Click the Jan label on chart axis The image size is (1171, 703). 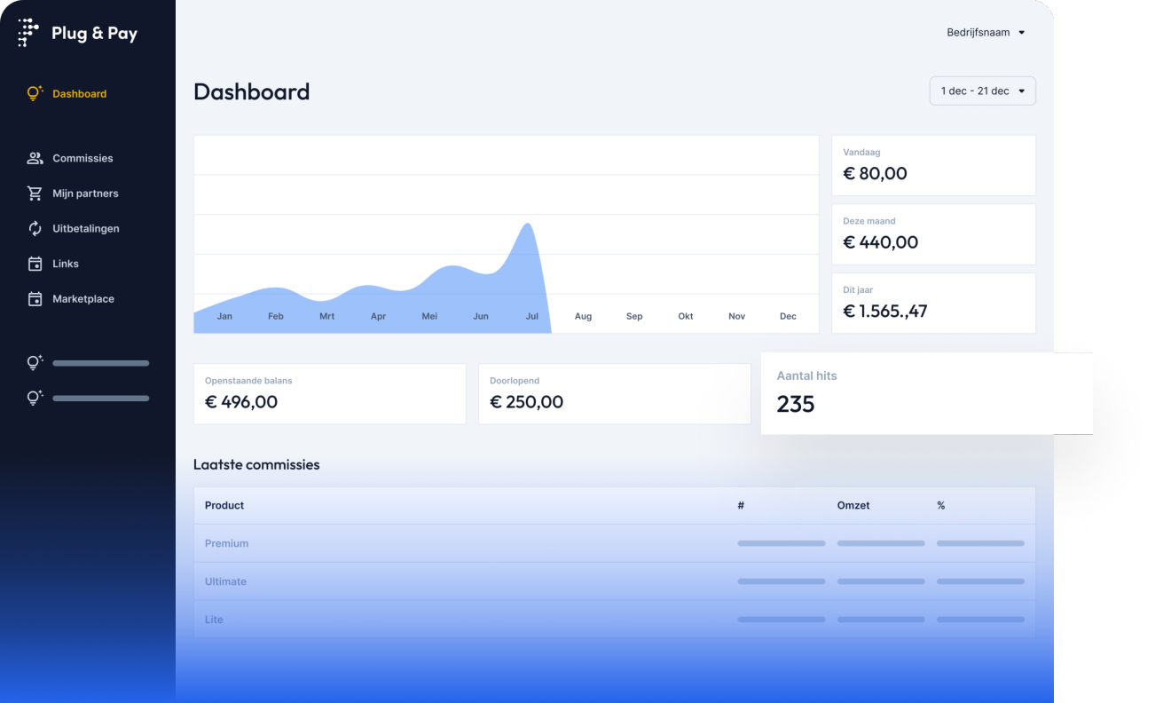(224, 316)
